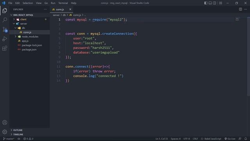Collapse the server folder
The height and width of the screenshot is (141, 250).
click(14, 23)
